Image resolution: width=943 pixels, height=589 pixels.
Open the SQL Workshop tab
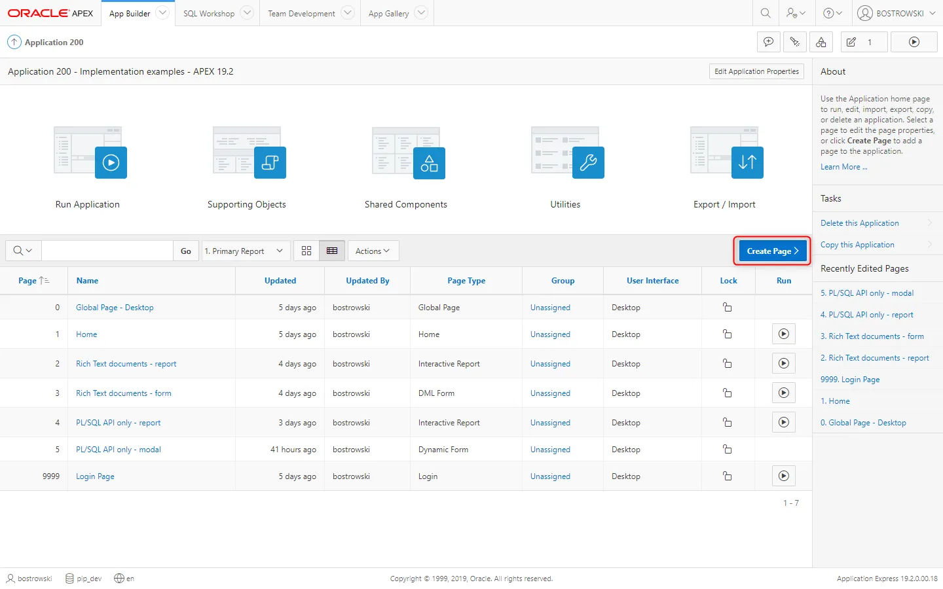coord(209,13)
